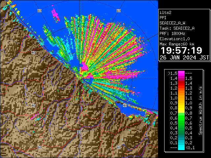Click the 'PPI' scan type text
This screenshot has width=211, height=158.
(x=163, y=18)
